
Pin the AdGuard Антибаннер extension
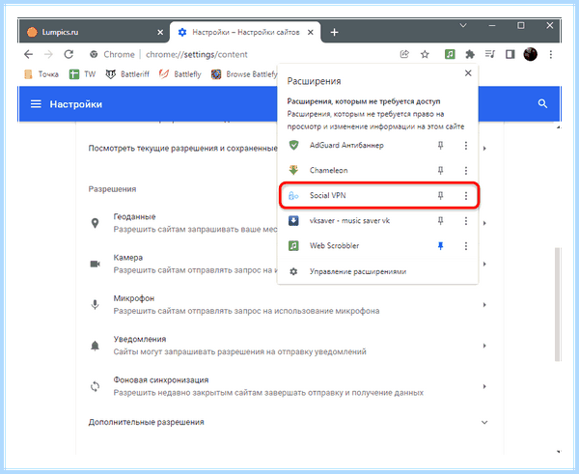tap(440, 145)
